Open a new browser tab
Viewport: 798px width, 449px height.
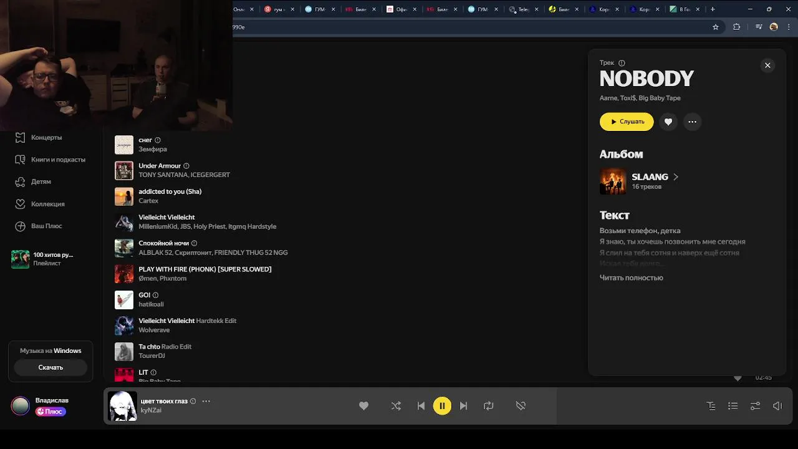pyautogui.click(x=713, y=9)
